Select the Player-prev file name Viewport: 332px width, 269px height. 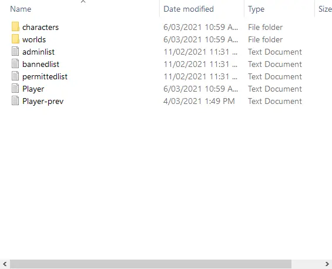pos(43,101)
